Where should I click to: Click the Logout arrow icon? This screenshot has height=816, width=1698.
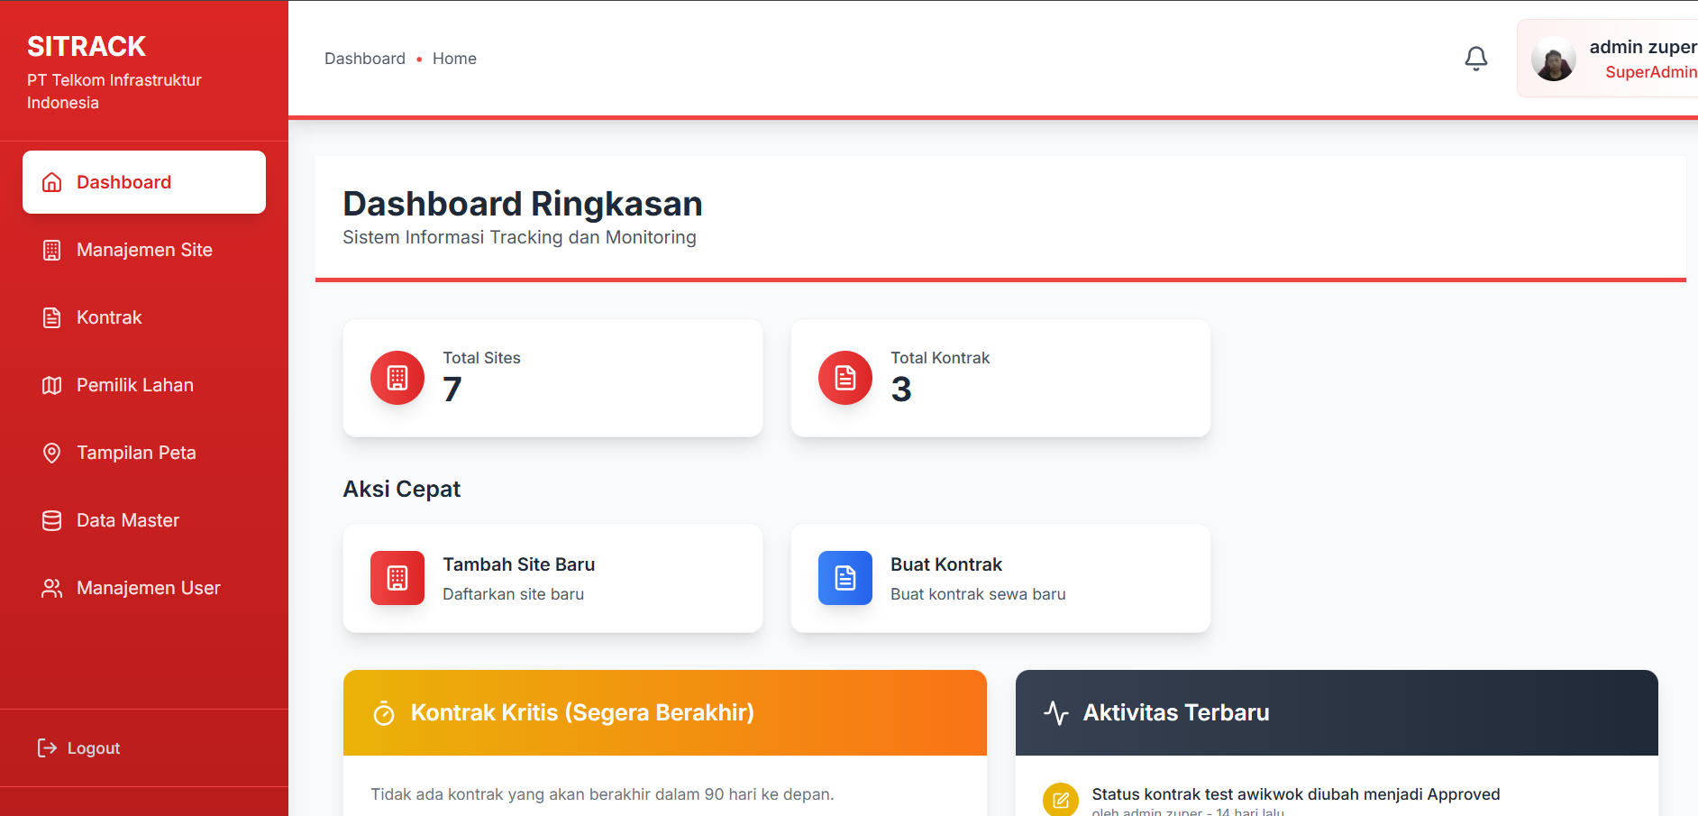(x=47, y=747)
